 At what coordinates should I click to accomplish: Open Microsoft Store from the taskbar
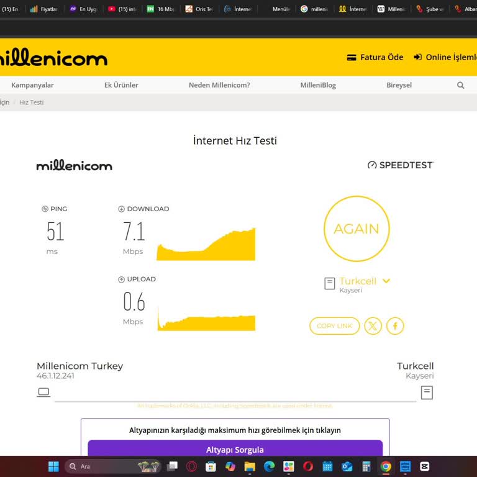(211, 466)
